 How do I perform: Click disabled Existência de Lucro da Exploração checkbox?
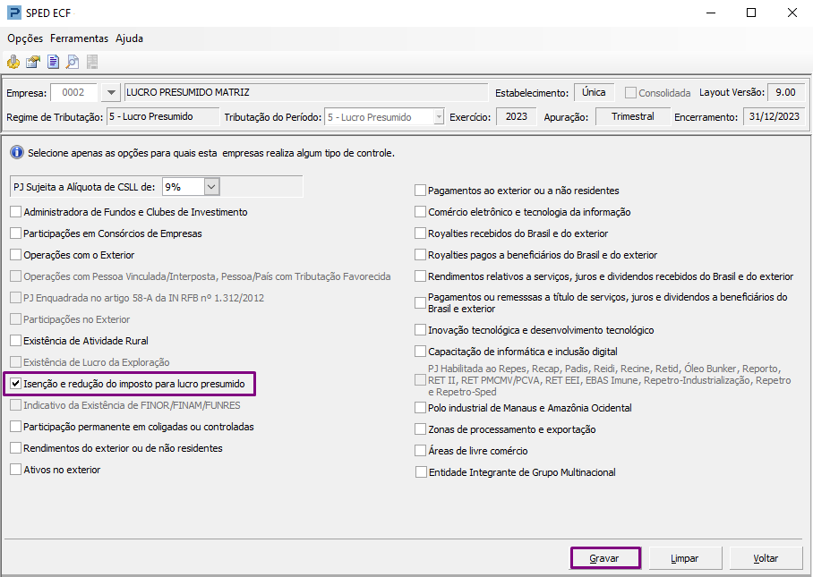coord(15,362)
